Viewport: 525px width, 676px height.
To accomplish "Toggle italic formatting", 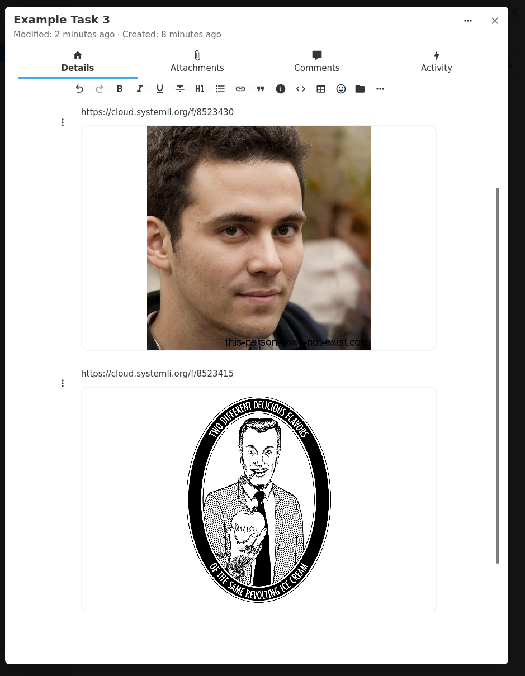I will coord(140,89).
